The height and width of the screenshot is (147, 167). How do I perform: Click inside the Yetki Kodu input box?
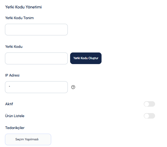point(36,58)
